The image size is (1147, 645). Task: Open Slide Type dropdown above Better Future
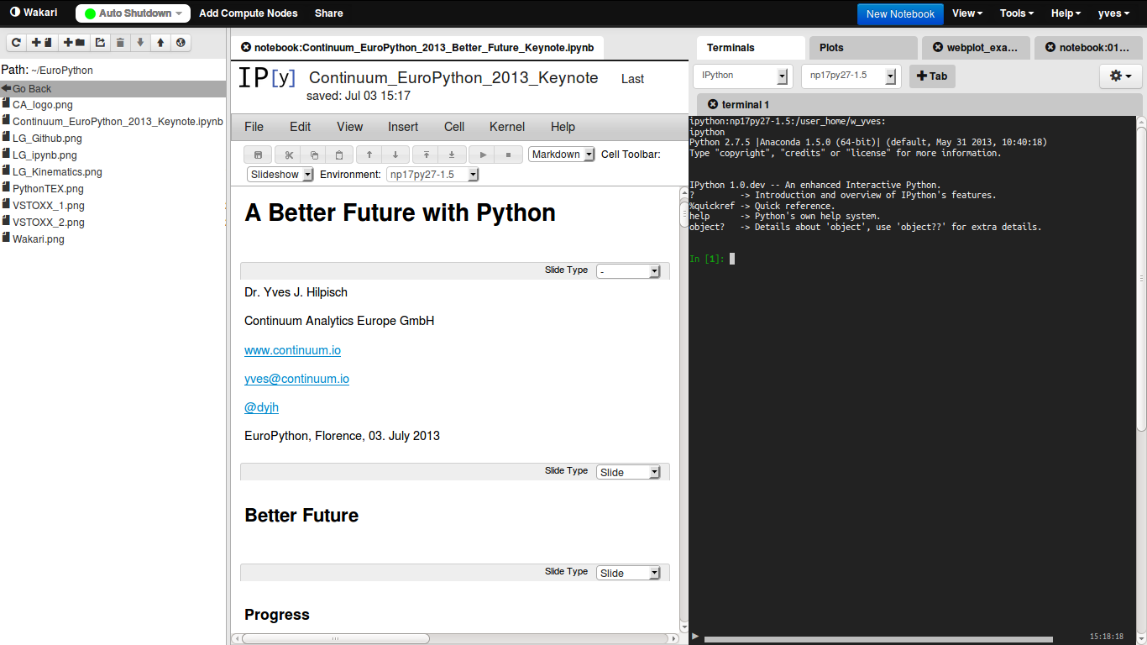point(628,472)
